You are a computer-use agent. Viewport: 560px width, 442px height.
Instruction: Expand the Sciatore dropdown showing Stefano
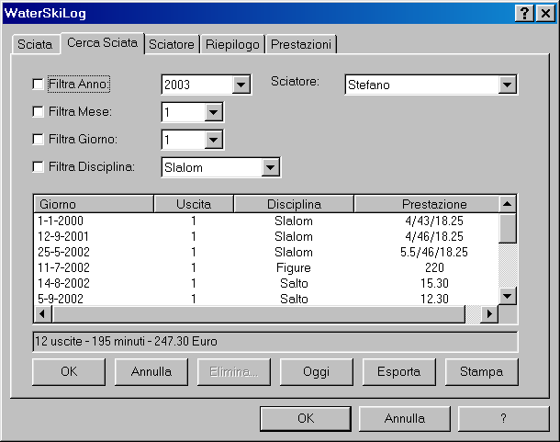click(x=508, y=85)
